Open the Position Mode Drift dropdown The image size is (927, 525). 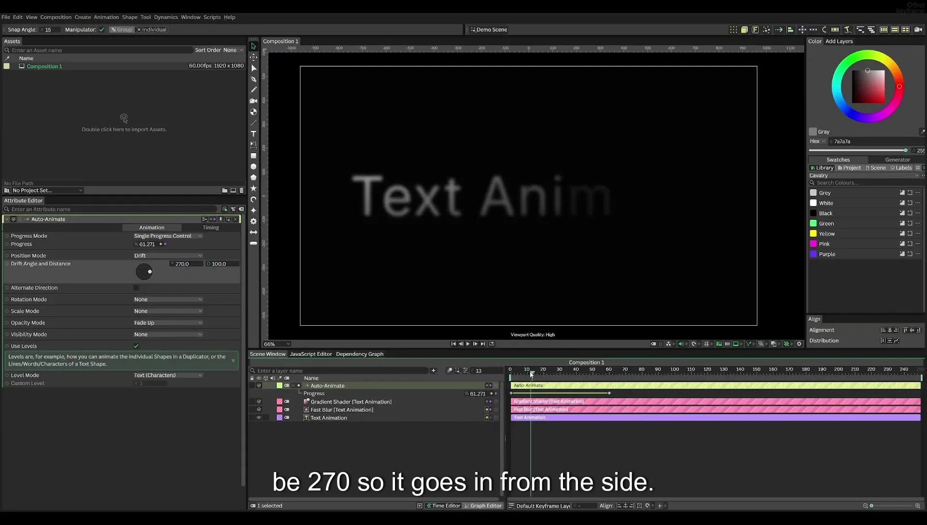pos(168,256)
